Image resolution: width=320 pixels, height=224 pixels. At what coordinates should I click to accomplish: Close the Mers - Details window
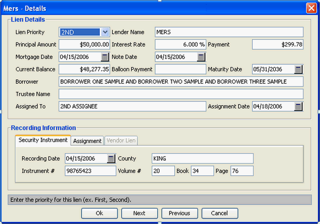pos(311,8)
